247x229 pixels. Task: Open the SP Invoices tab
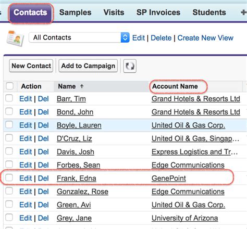[158, 12]
